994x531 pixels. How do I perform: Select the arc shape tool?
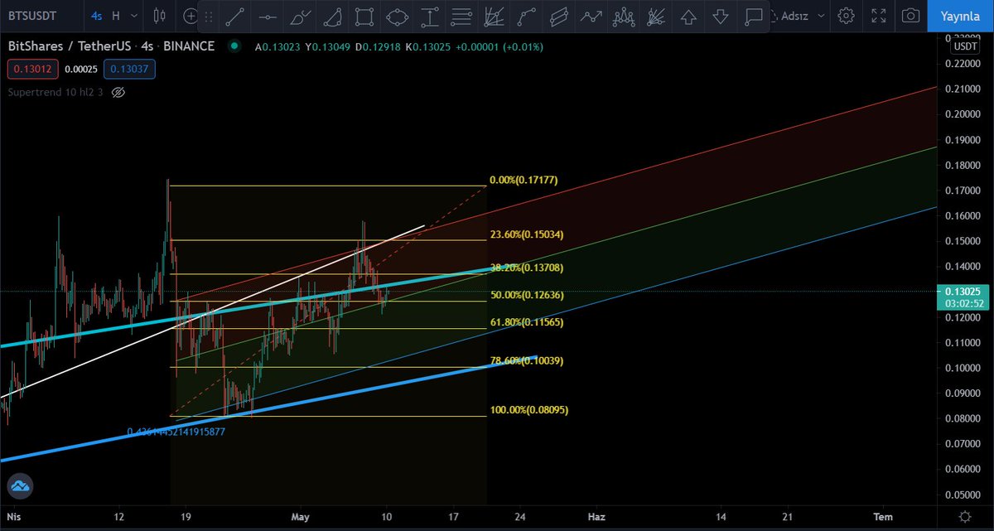coord(333,16)
